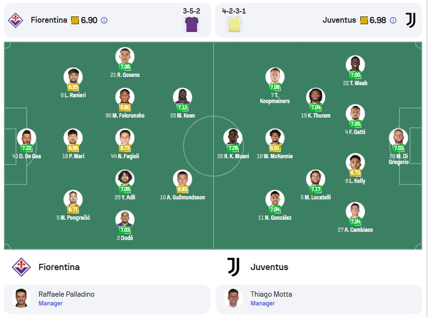Open M. Di Gregorio's goalkeeper avatar
Screen dimensions: 428x318
point(398,138)
